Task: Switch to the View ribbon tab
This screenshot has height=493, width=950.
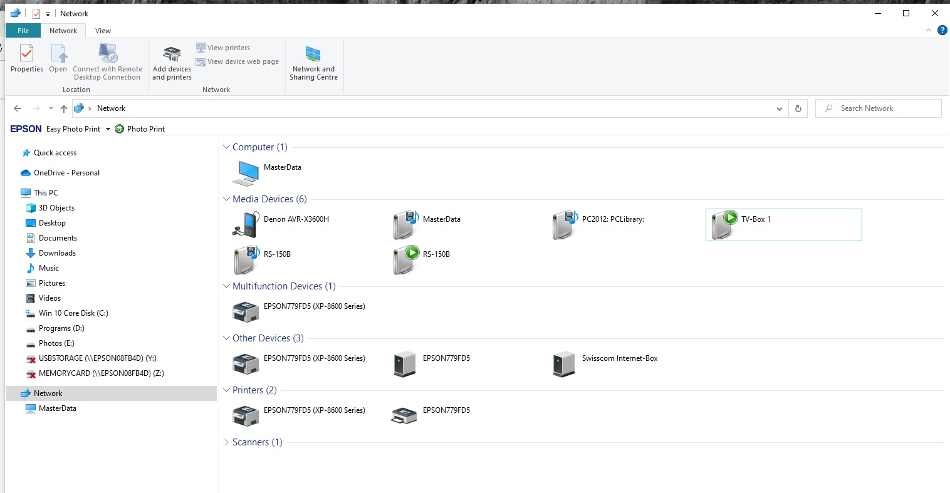Action: [x=103, y=31]
